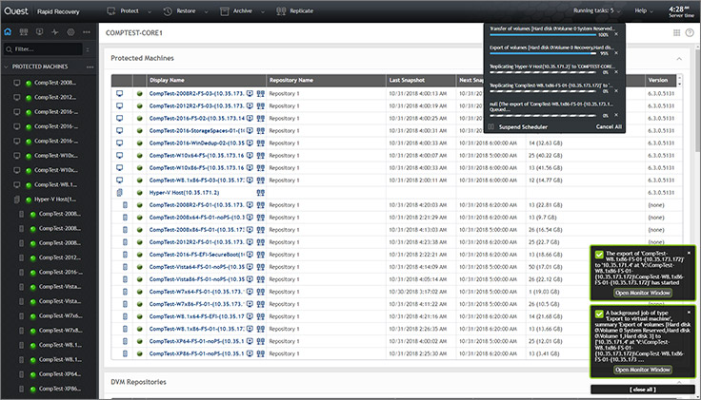The width and height of the screenshot is (701, 400).
Task: Open the Restore menu
Action: (186, 11)
